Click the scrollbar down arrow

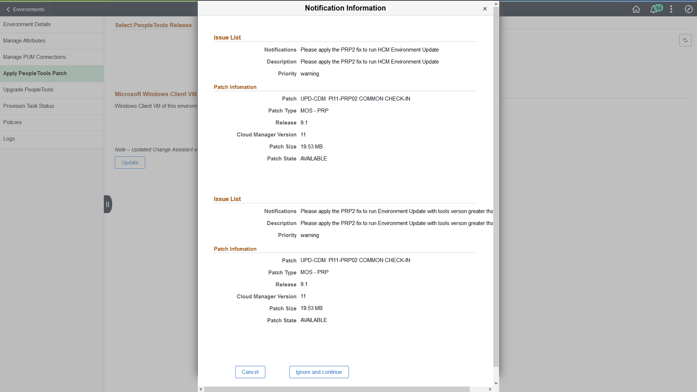[496, 383]
